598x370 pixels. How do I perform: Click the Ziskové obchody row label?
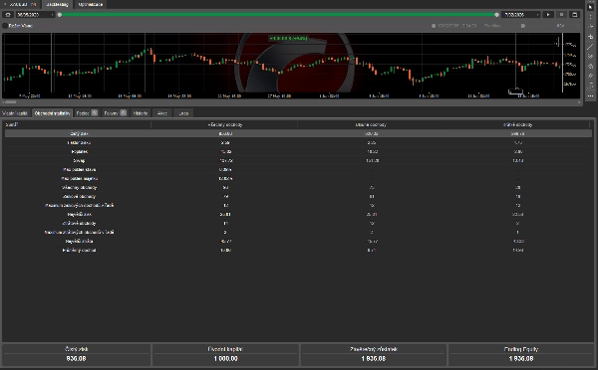click(x=79, y=196)
